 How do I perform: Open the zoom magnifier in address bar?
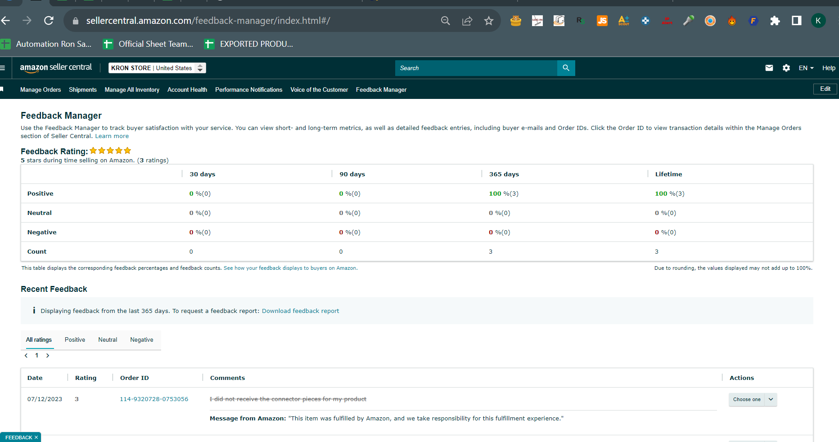coord(445,21)
